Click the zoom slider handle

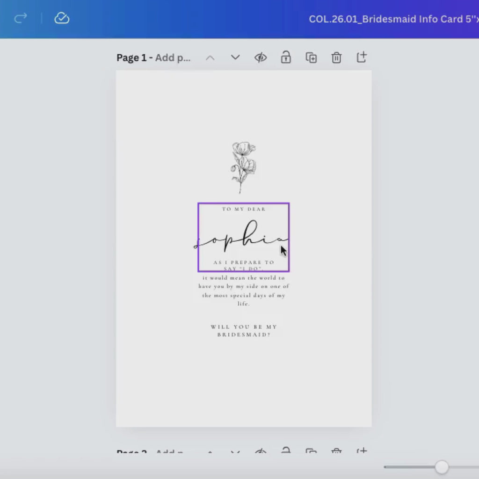(442, 467)
